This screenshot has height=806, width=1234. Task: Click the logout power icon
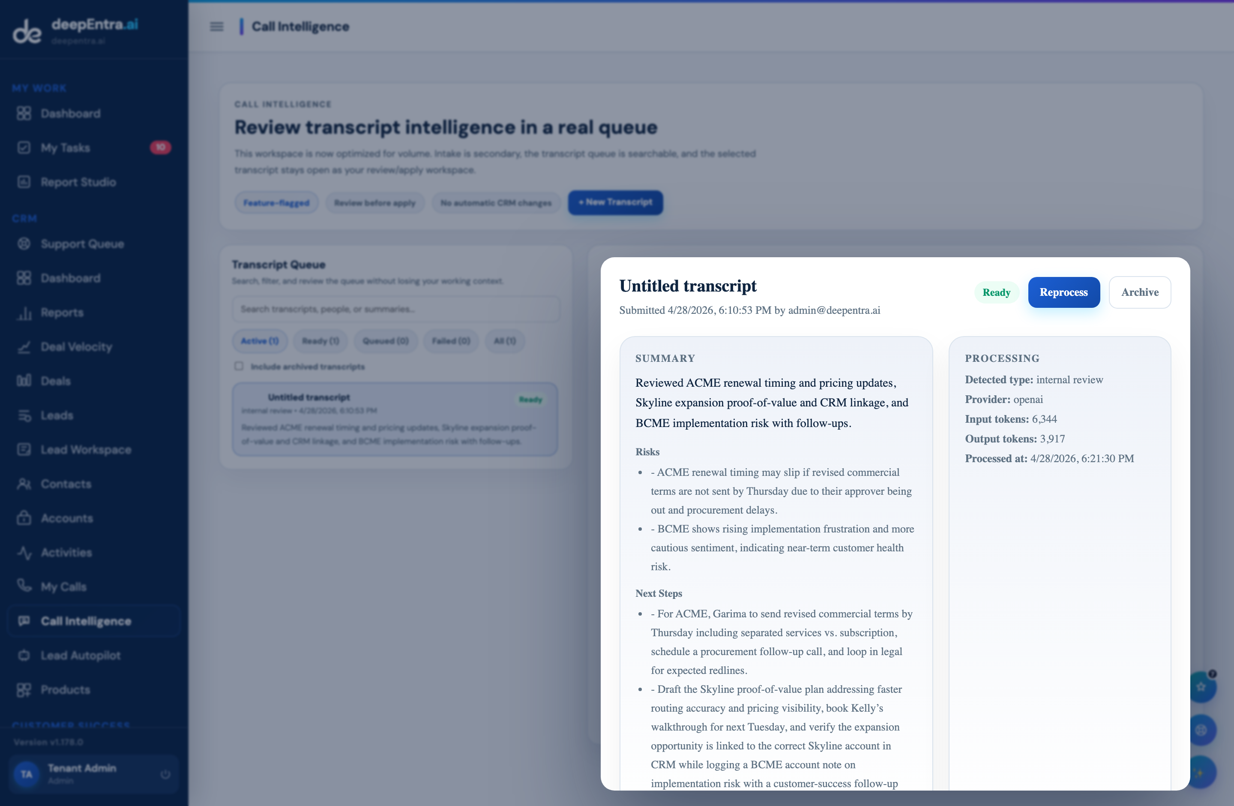pos(165,774)
